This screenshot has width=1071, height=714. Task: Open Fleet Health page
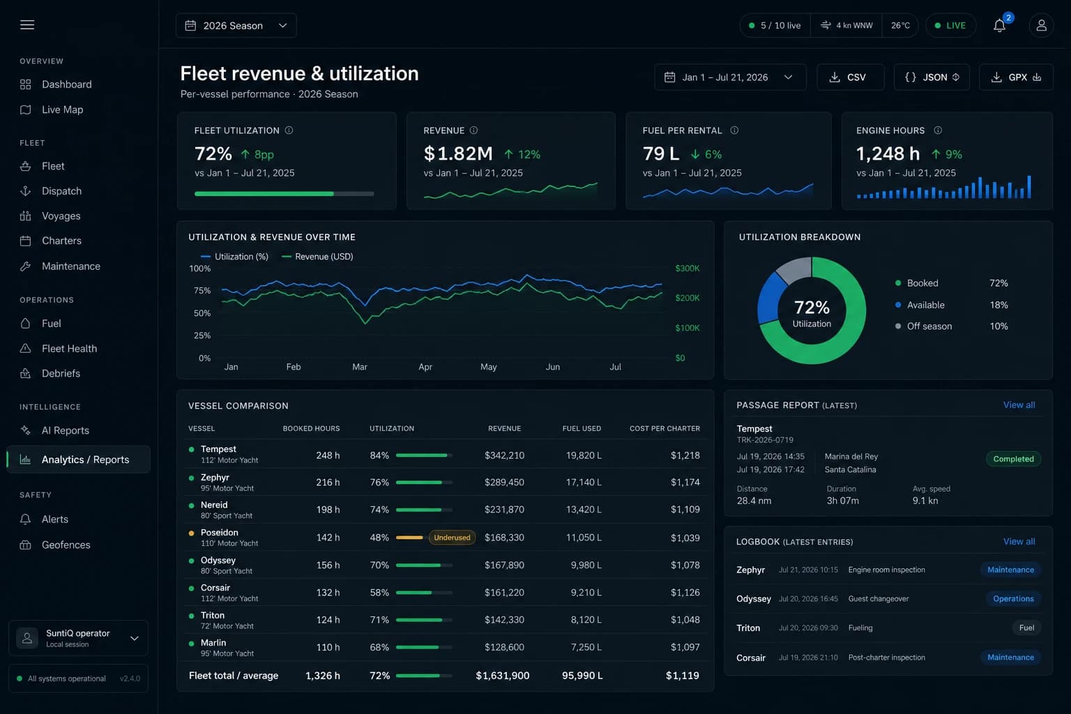coord(78,349)
